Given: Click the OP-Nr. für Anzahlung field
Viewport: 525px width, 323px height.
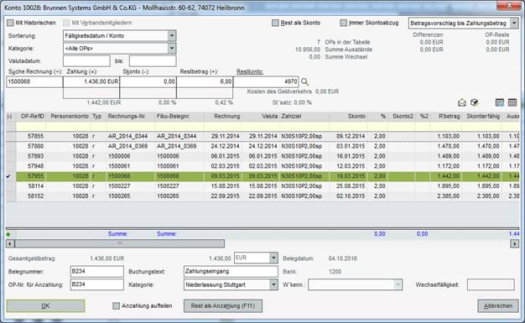Looking at the screenshot, I should pyautogui.click(x=97, y=284).
